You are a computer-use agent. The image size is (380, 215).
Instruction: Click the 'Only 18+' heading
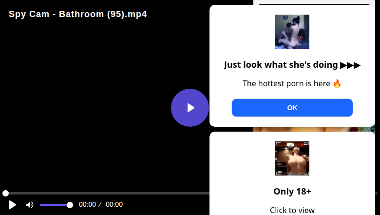[x=292, y=192]
